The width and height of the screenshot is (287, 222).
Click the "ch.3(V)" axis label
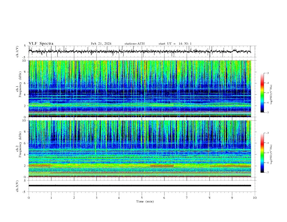tap(17, 186)
